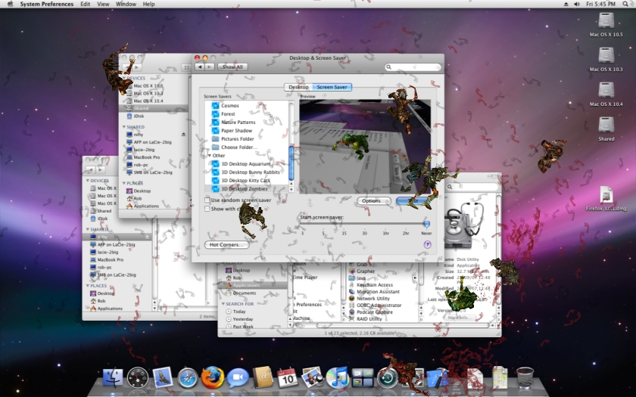Collapse PLACES in Finder window with Shared selected

point(124,183)
